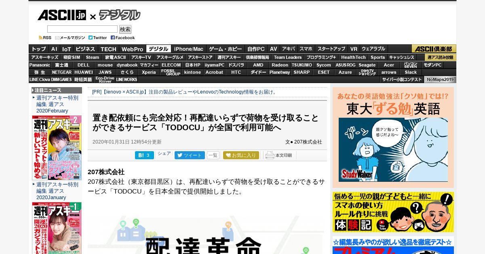This screenshot has width=485, height=254.
Task: Click the ASCII.jp logo
Action: [x=62, y=15]
